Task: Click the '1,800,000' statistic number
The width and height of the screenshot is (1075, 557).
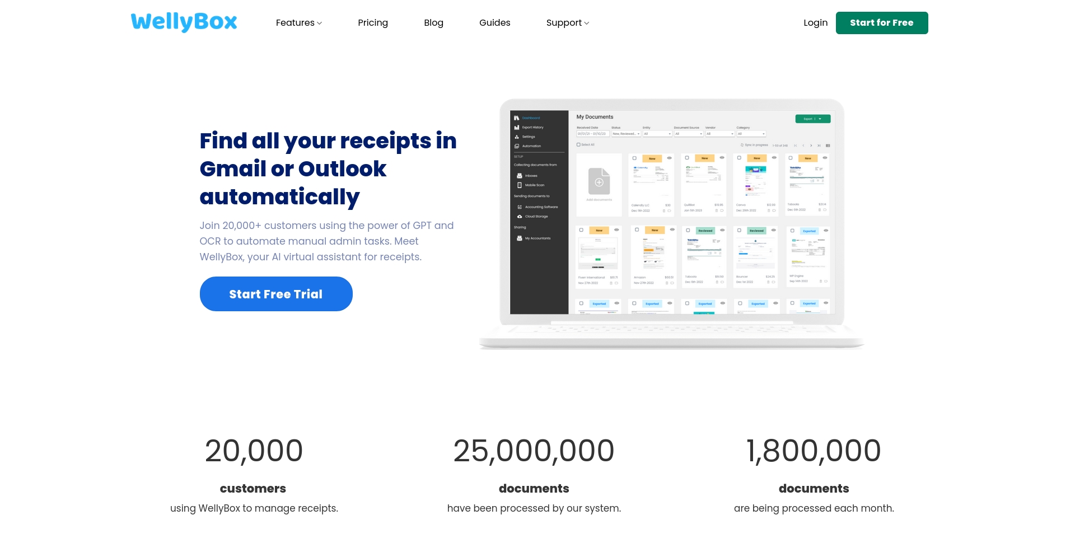Action: click(x=814, y=451)
